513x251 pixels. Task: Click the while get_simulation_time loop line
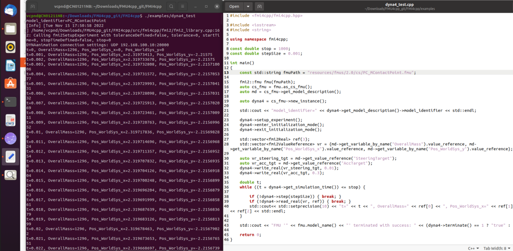[x=302, y=187]
